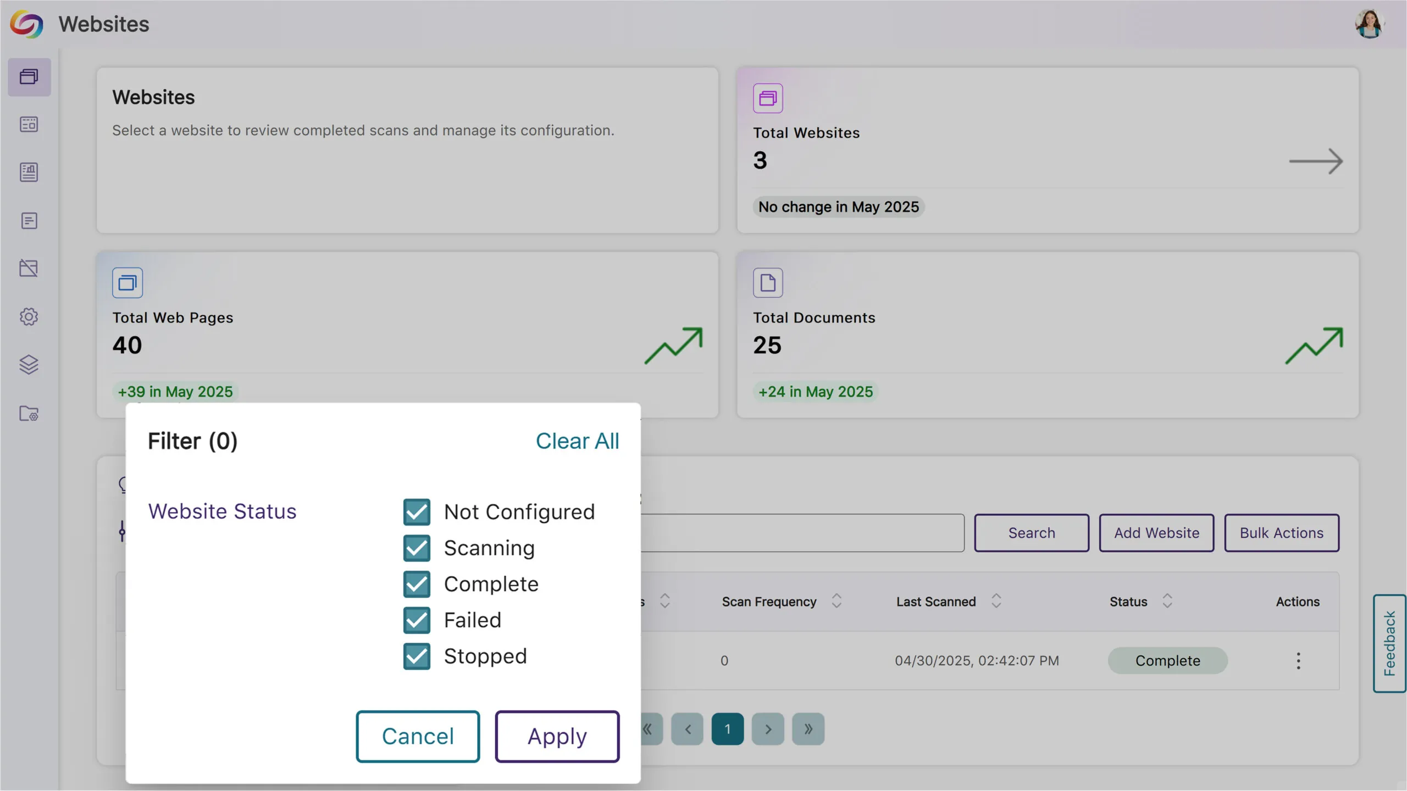Image resolution: width=1407 pixels, height=791 pixels.
Task: Click the folder settings sidebar icon
Action: [29, 413]
